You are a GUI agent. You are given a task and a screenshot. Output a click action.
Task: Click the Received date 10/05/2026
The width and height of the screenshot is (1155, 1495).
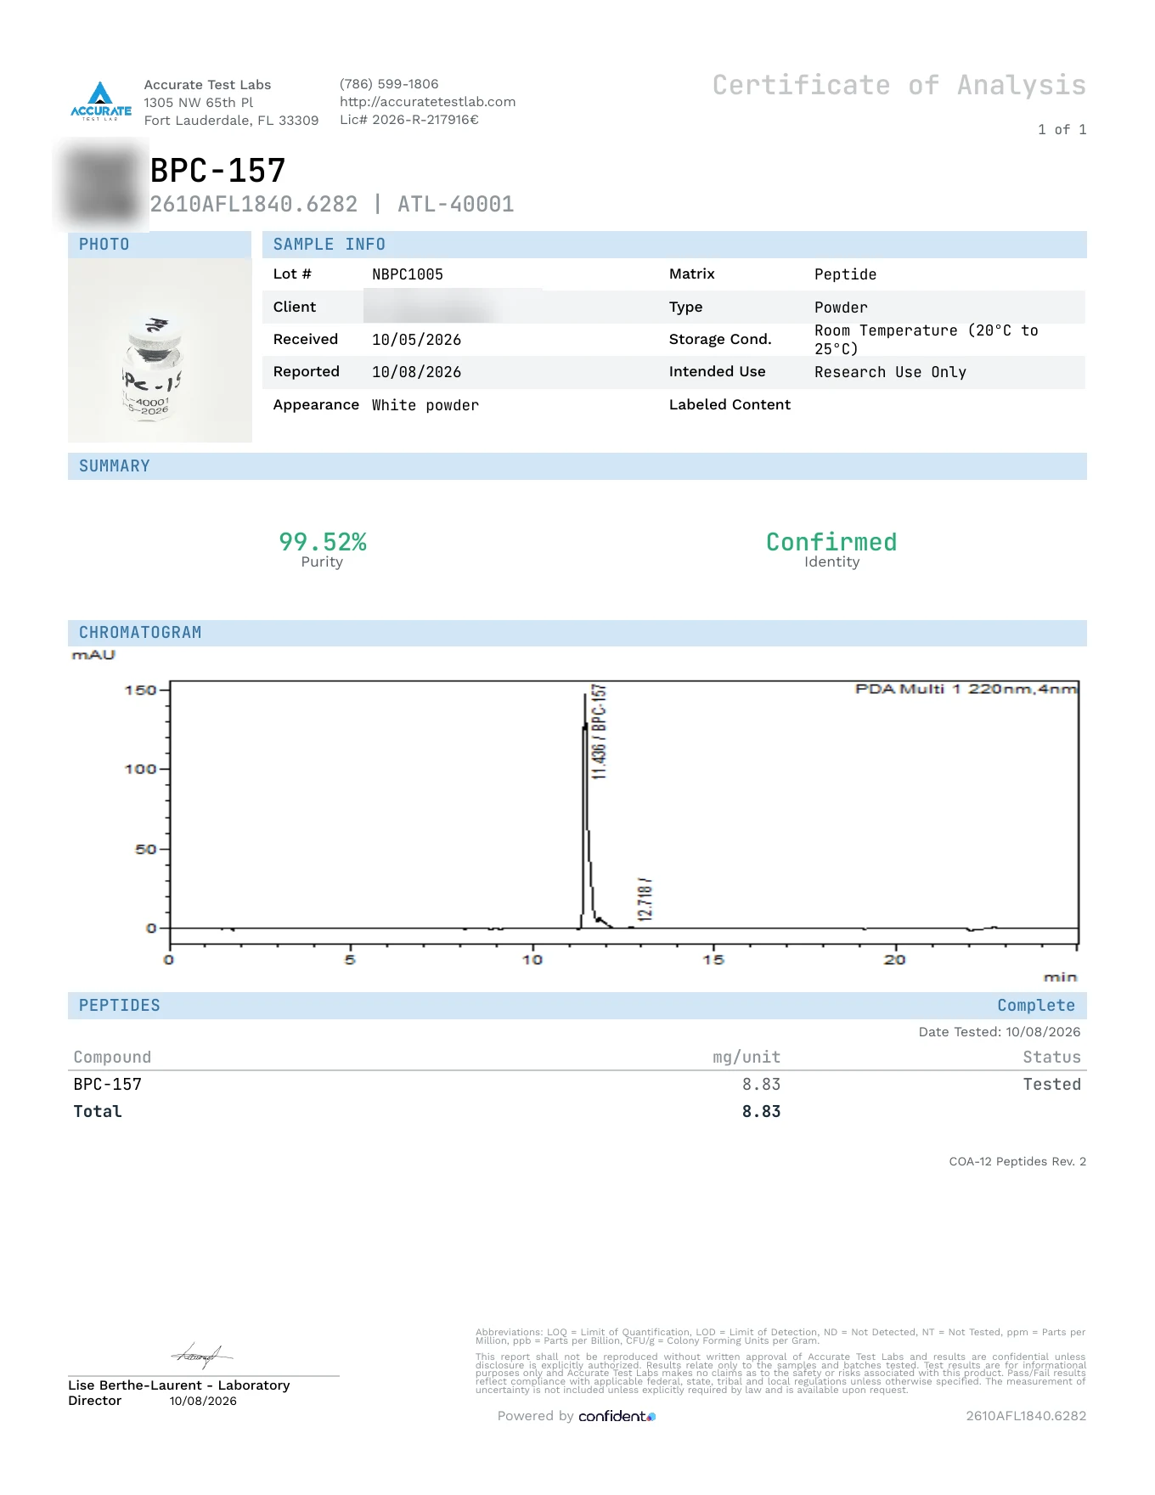pos(417,340)
